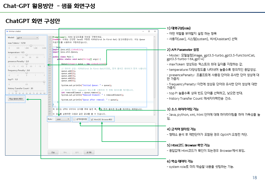Click the max Tokens slider handle
Image resolution: width=265 pixels, height=184 pixels.
pyautogui.click(x=31, y=45)
